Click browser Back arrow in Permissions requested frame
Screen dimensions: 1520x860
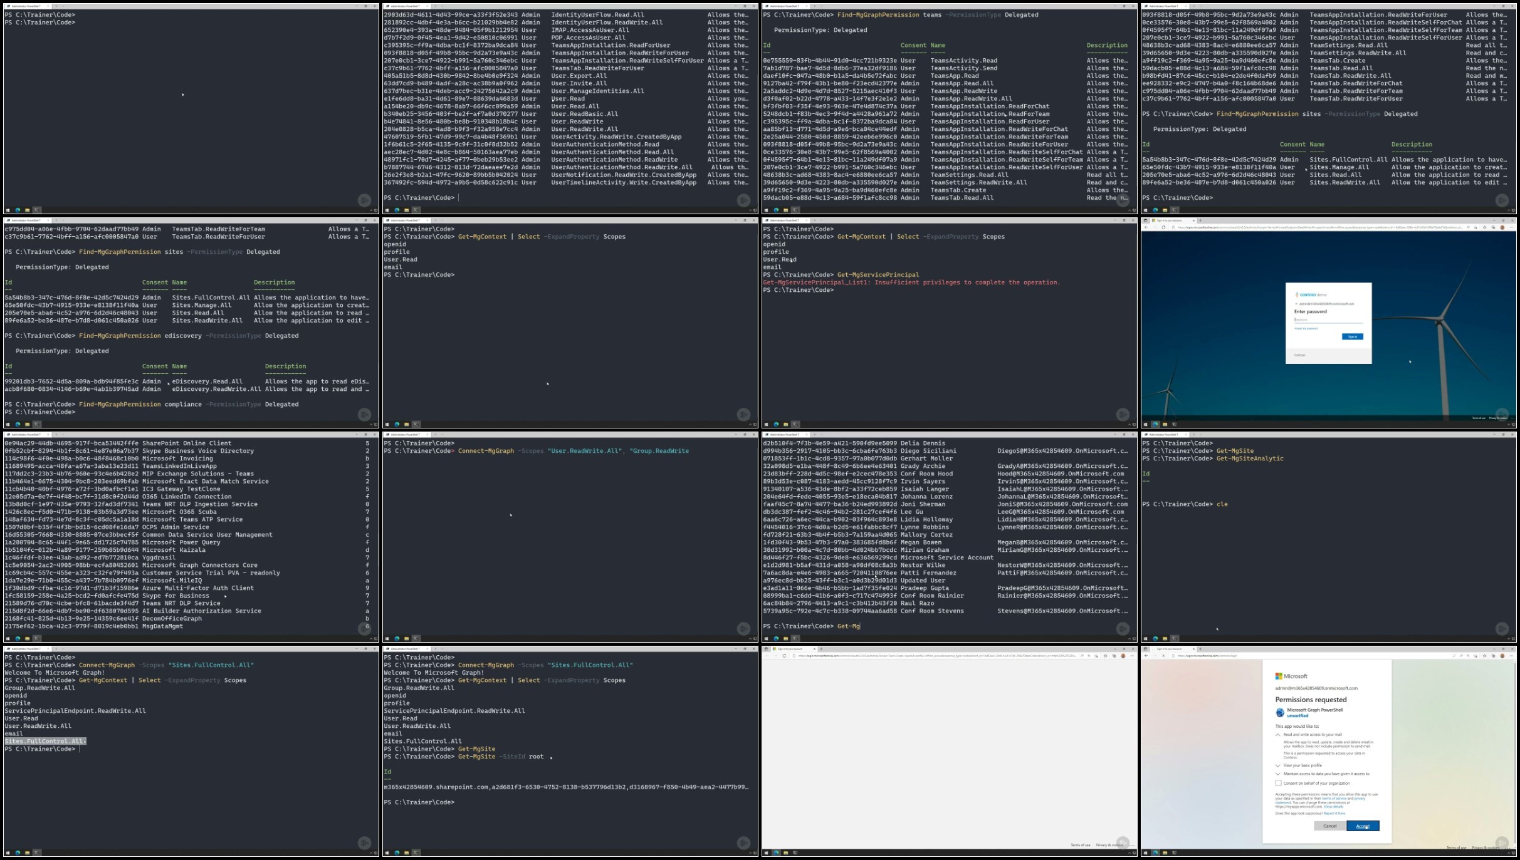point(1146,656)
